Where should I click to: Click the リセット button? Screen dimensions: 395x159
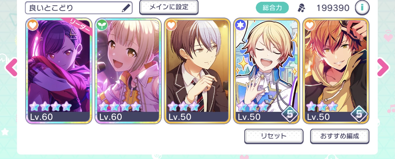(x=274, y=136)
